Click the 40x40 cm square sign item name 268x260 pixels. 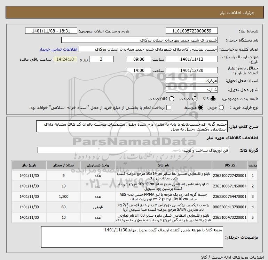164,186
